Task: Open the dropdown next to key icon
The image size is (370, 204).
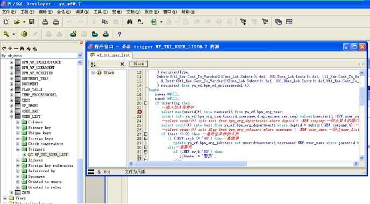Action: click(x=13, y=34)
